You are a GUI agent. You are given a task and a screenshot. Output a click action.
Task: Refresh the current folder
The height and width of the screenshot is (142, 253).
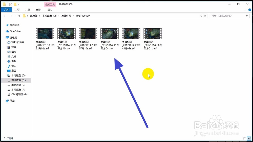tap(205, 16)
